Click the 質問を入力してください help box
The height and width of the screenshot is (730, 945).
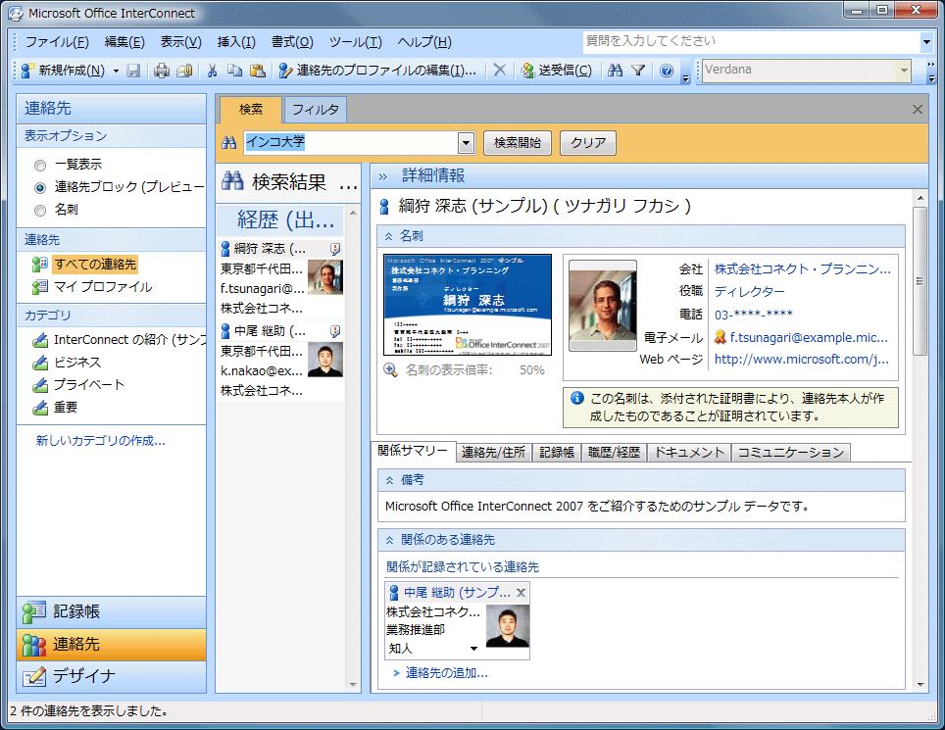coord(752,42)
